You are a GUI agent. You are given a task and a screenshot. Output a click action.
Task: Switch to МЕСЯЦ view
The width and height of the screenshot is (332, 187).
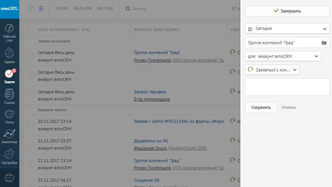tap(105, 8)
